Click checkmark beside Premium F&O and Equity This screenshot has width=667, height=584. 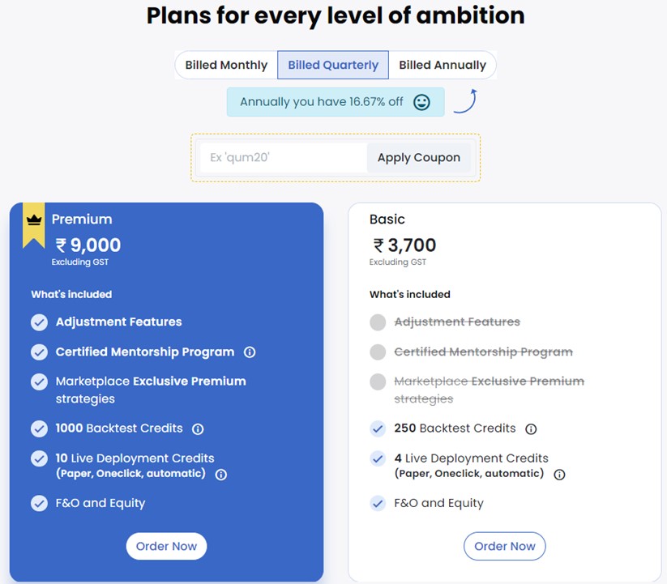(39, 503)
